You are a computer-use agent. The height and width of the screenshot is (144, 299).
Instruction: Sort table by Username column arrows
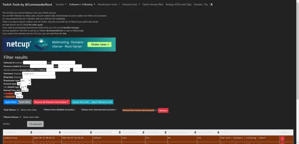tap(31, 132)
